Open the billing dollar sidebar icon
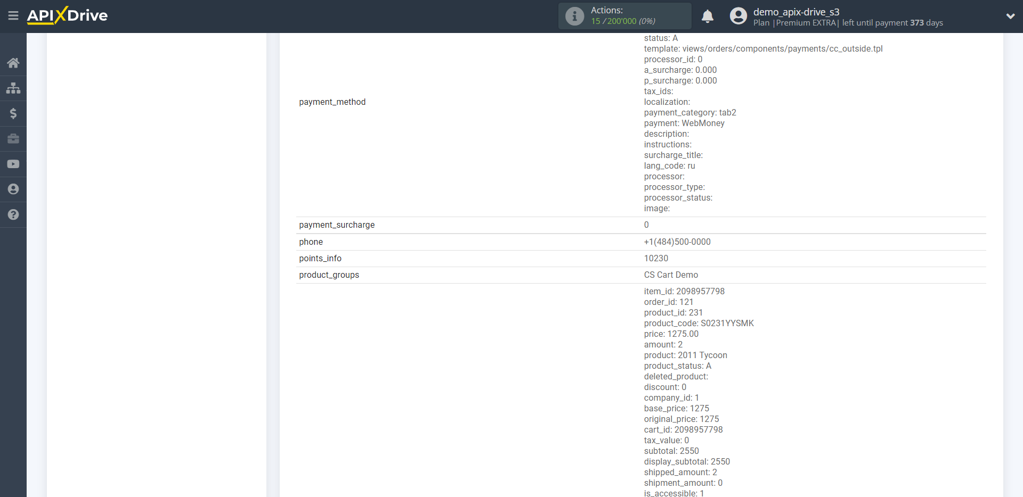The image size is (1023, 497). (x=13, y=113)
